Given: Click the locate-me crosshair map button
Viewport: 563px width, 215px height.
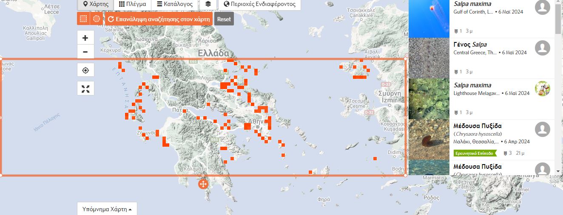Looking at the screenshot, I should 85,70.
